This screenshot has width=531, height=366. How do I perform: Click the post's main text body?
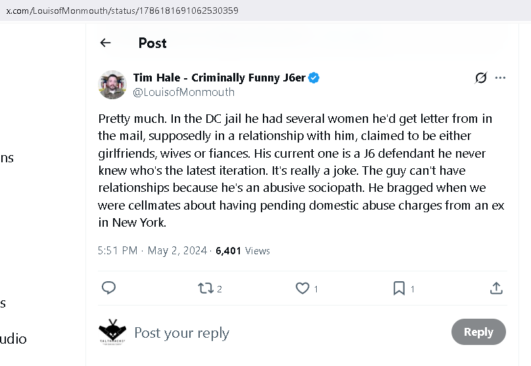click(301, 170)
